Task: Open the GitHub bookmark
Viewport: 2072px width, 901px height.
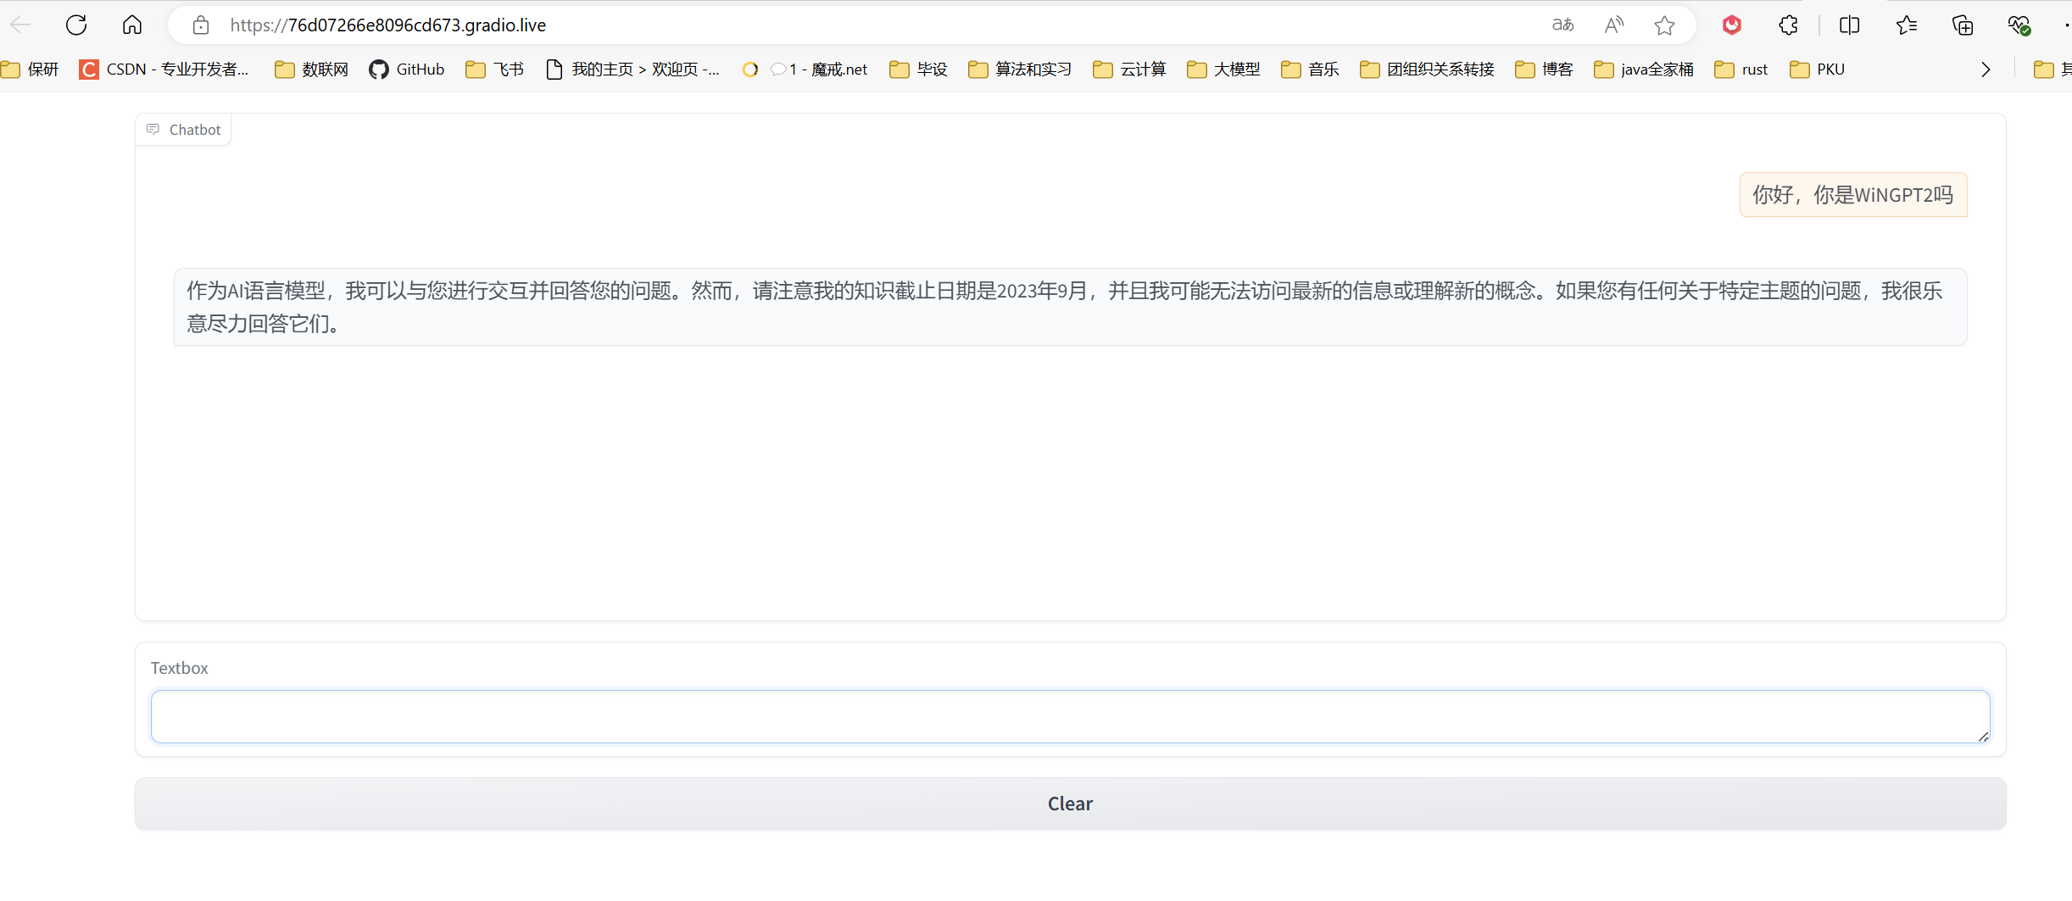Action: pos(406,70)
